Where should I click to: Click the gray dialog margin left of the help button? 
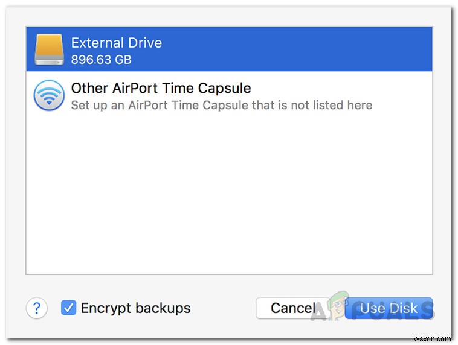(x=15, y=308)
